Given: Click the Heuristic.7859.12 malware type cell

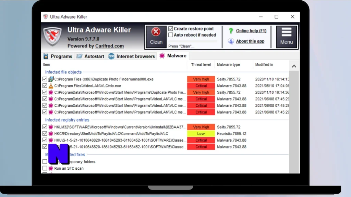Looking at the screenshot, I should point(231,134).
